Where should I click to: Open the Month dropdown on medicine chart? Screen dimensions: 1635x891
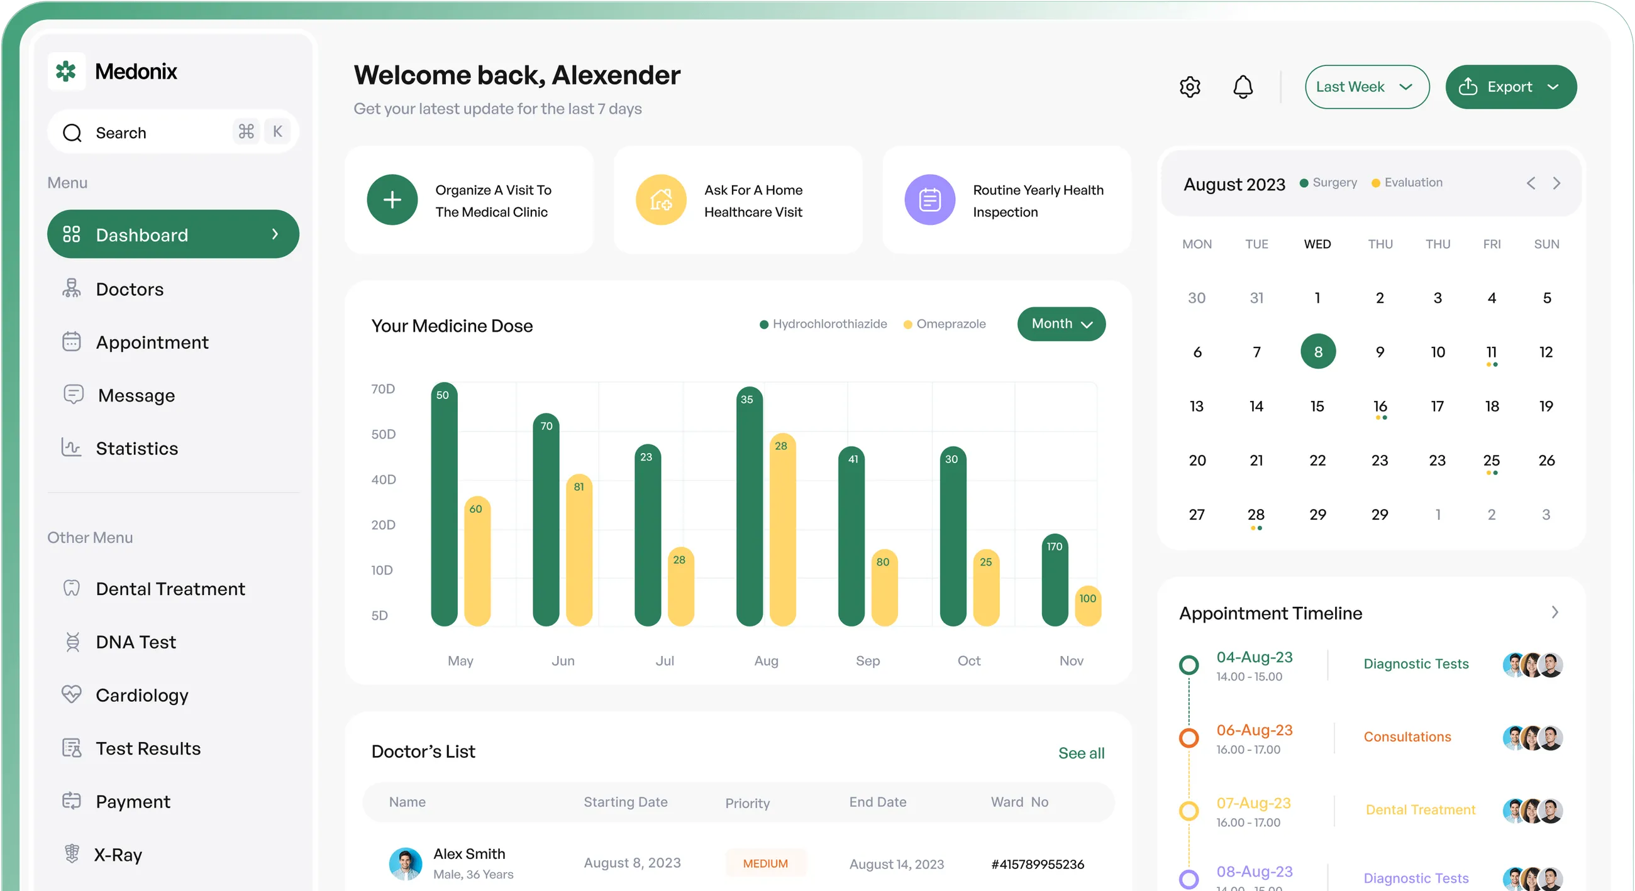[1061, 324]
